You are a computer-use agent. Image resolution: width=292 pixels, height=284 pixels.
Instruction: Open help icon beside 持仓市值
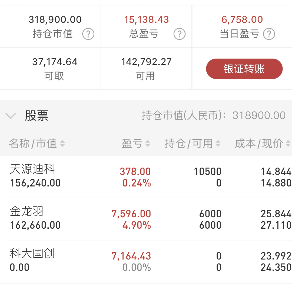(88, 34)
